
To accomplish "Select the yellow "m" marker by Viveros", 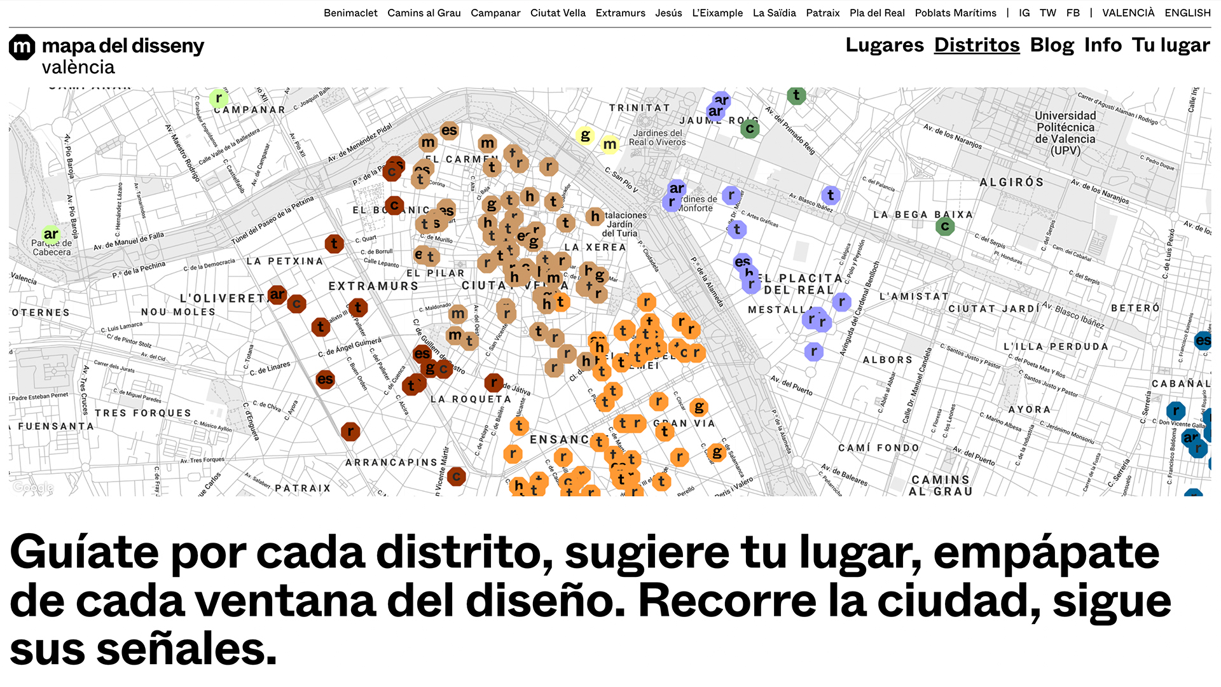I will (610, 144).
